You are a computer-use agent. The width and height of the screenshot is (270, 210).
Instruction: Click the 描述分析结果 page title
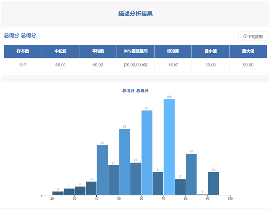(135, 14)
